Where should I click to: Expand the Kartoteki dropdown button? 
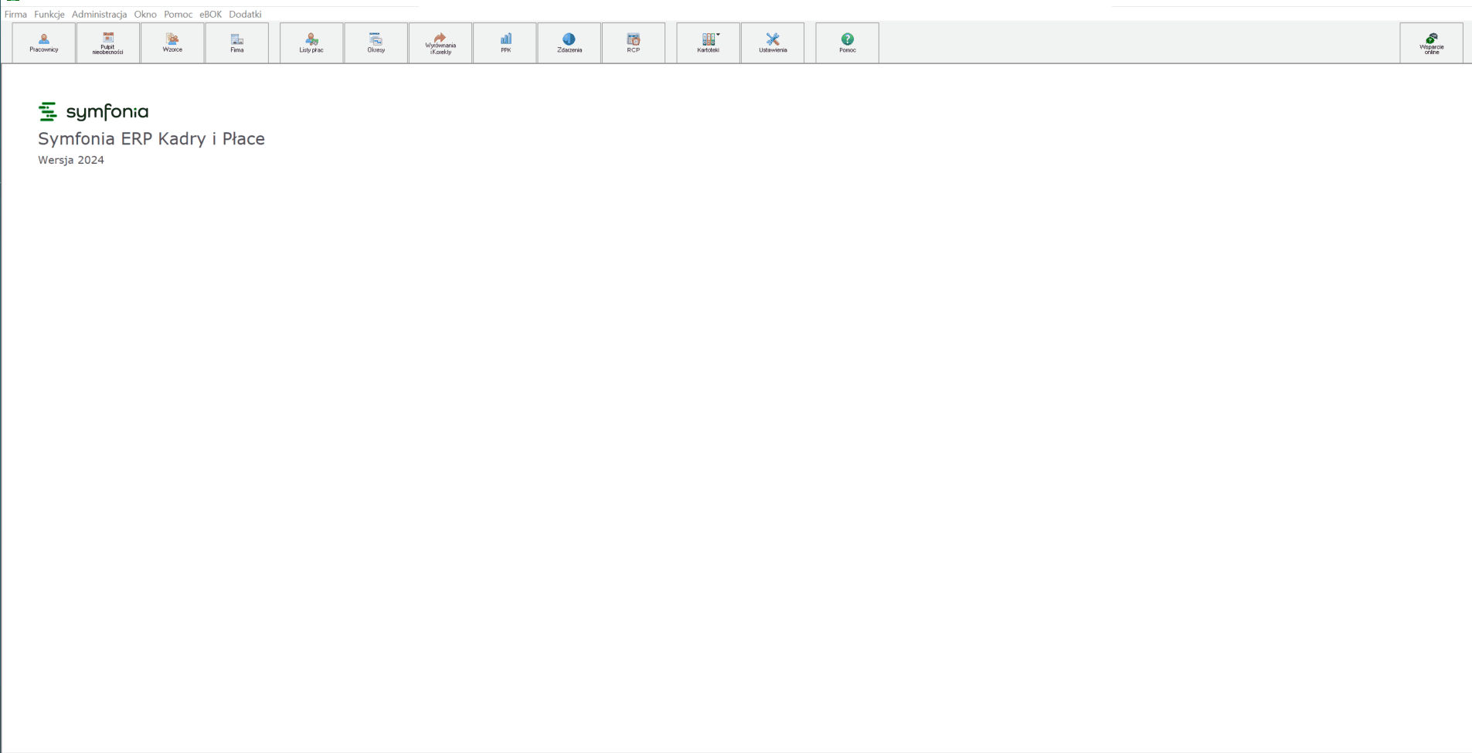click(709, 42)
